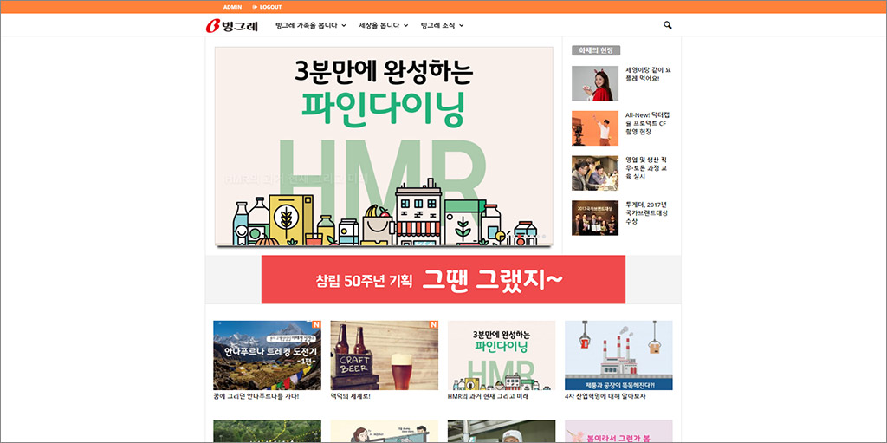This screenshot has width=887, height=443.
Task: Open the 영업 및 생산 직무·토론 과정 title
Action: [x=648, y=168]
